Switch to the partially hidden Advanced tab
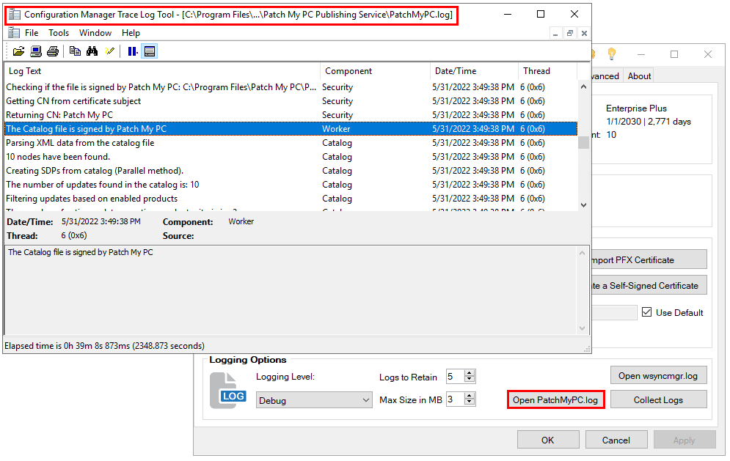This screenshot has height=461, width=730. 606,75
